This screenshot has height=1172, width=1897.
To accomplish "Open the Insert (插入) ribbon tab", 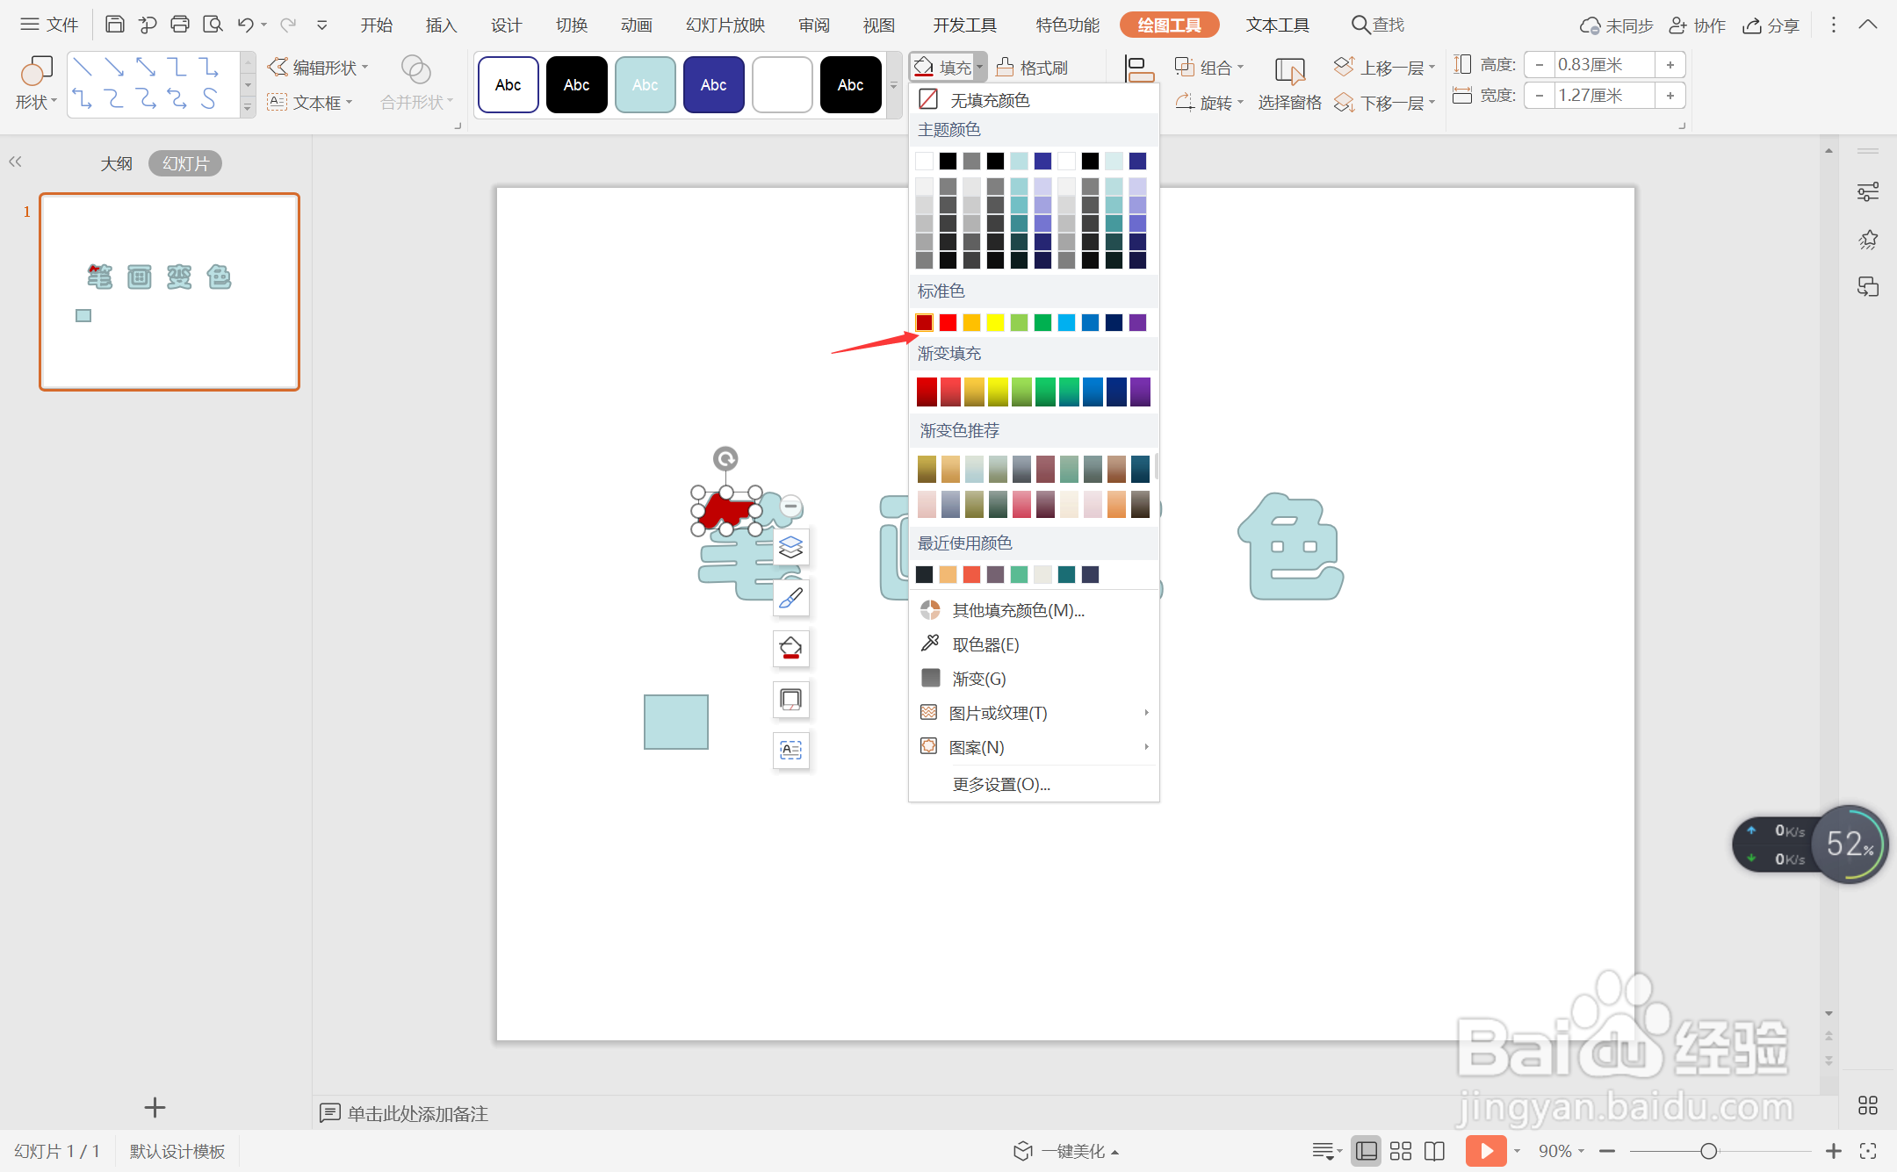I will coord(441,25).
